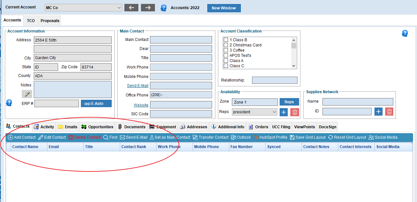Click the blue Reps button beside Zone
The height and width of the screenshot is (202, 417).
click(289, 102)
